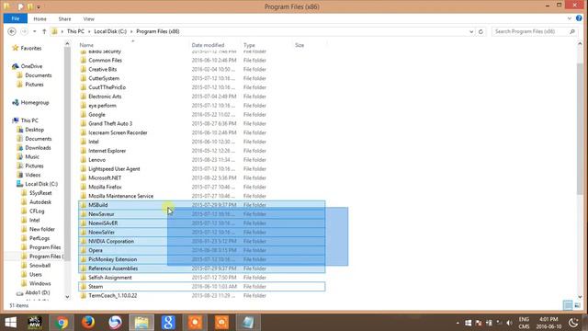Open File Explorer taskbar icon
The image size is (588, 331).
[141, 323]
